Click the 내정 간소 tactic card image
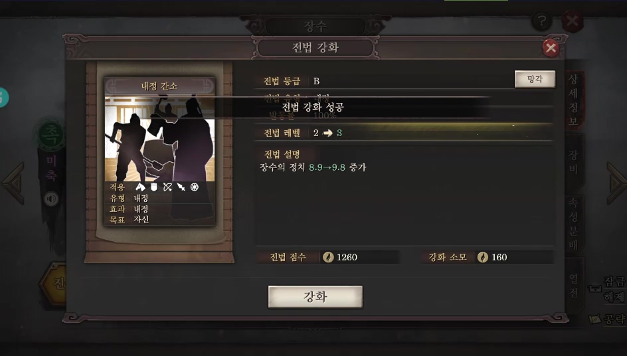This screenshot has height=356, width=627. 159,138
